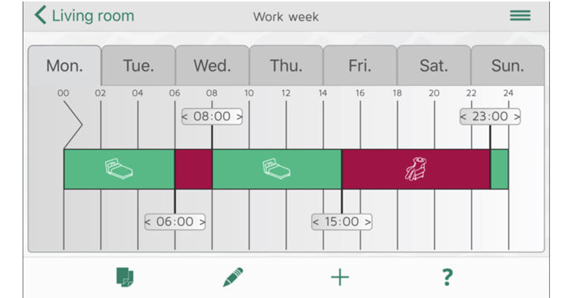This screenshot has height=298, width=572.
Task: Switch to the Tue. tab
Action: click(138, 66)
